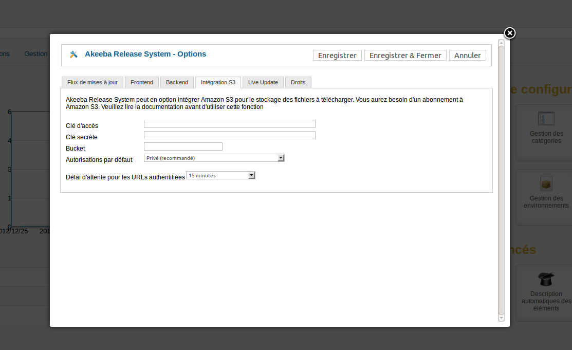This screenshot has width=572, height=350.
Task: Close the options modal with X icon
Action: click(509, 33)
